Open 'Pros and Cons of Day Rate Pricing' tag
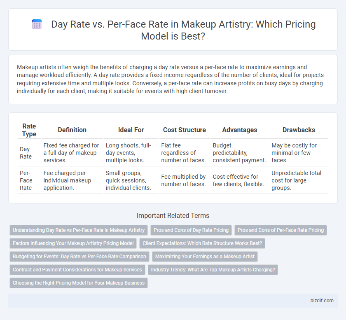The height and width of the screenshot is (320, 346). pos(191,230)
